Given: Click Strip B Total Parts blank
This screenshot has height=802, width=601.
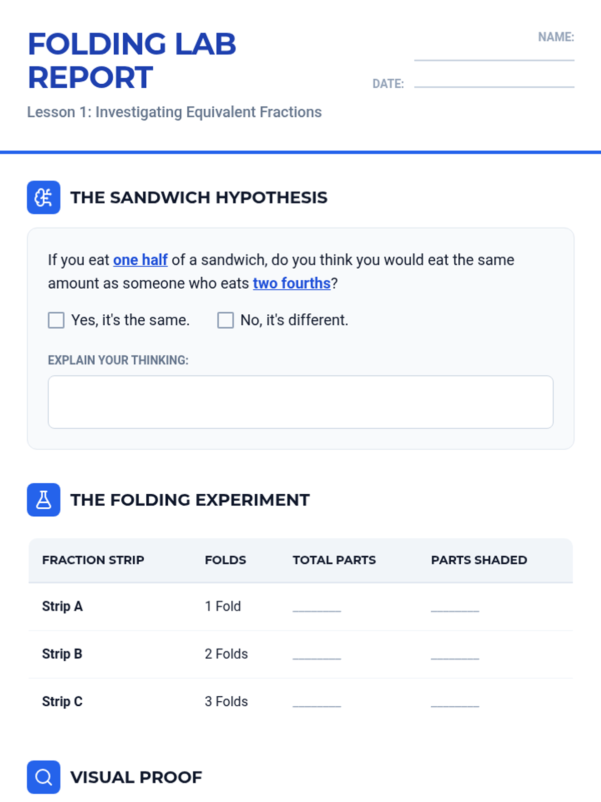Looking at the screenshot, I should point(317,655).
